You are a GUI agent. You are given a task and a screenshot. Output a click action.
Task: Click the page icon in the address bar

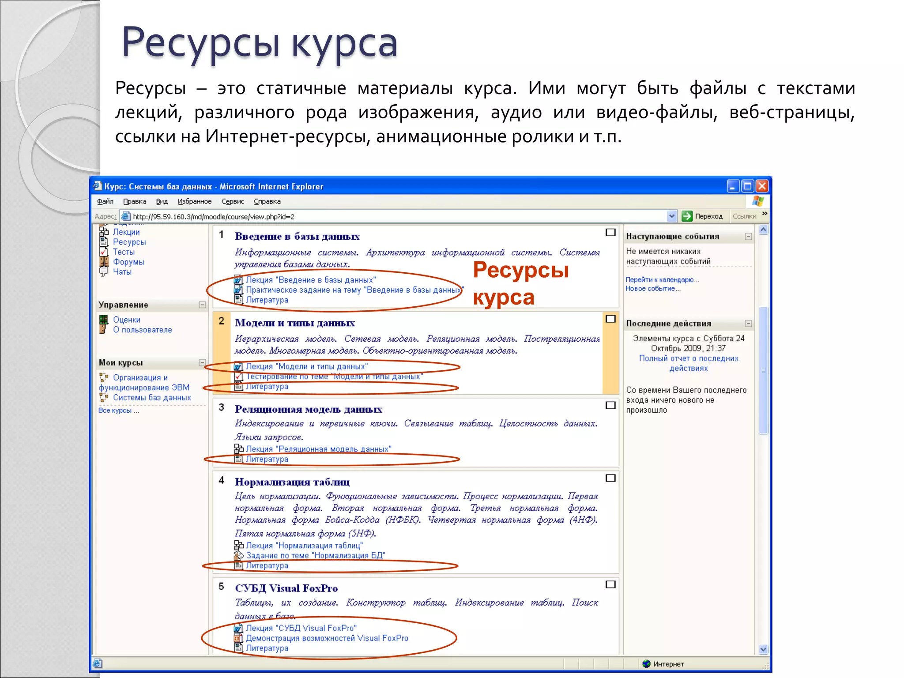pos(126,216)
